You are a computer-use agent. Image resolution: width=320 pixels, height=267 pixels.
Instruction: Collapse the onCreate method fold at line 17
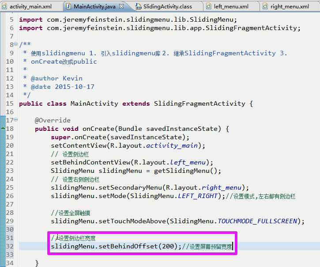(16, 119)
